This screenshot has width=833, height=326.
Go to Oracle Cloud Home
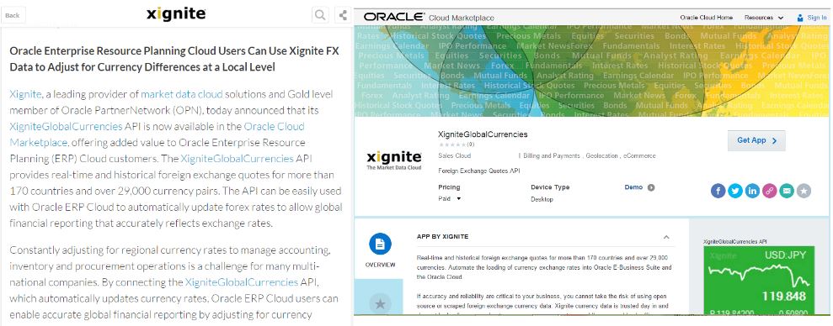(x=706, y=18)
